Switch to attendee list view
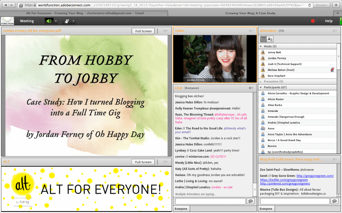The height and width of the screenshot is (213, 342). click(264, 39)
